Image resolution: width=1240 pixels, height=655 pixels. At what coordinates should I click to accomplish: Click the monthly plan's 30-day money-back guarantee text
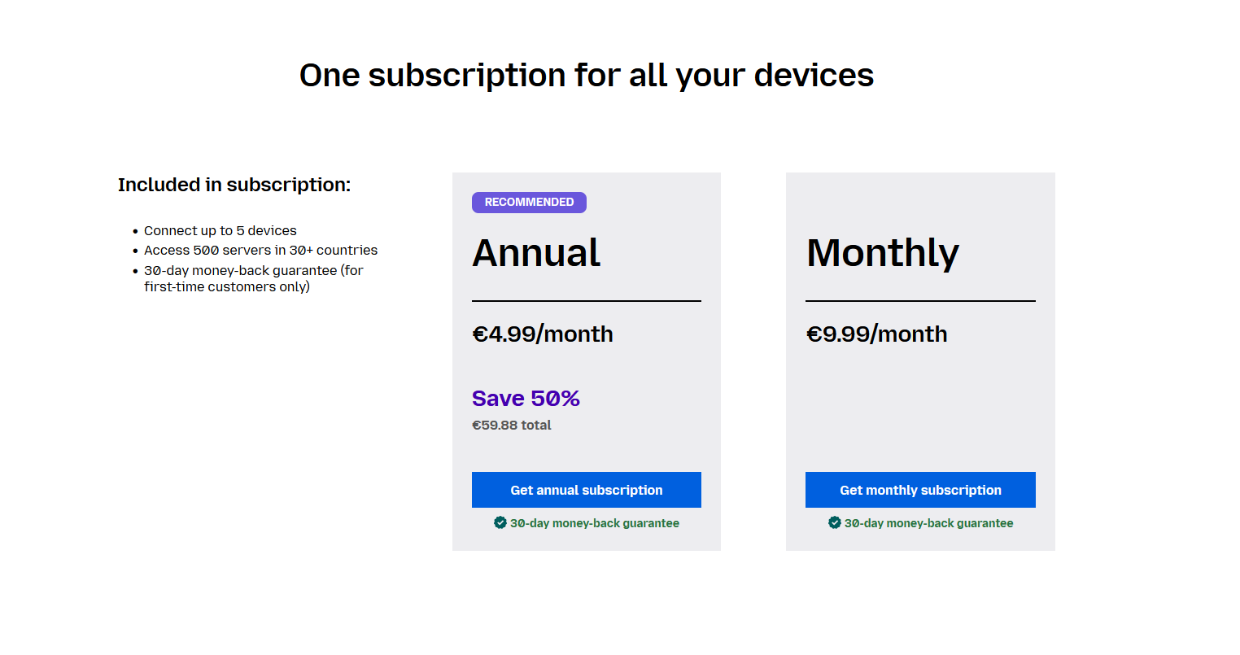[928, 523]
